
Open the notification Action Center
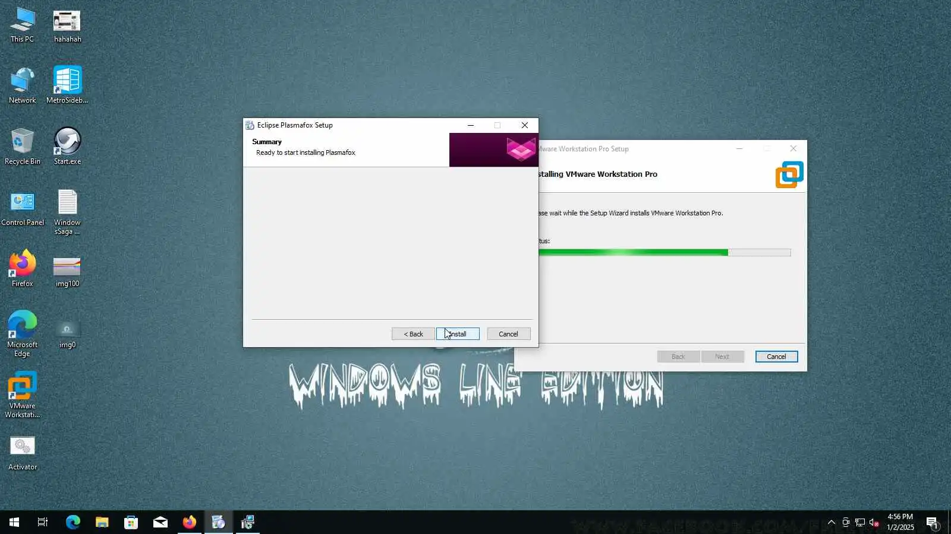tap(932, 522)
